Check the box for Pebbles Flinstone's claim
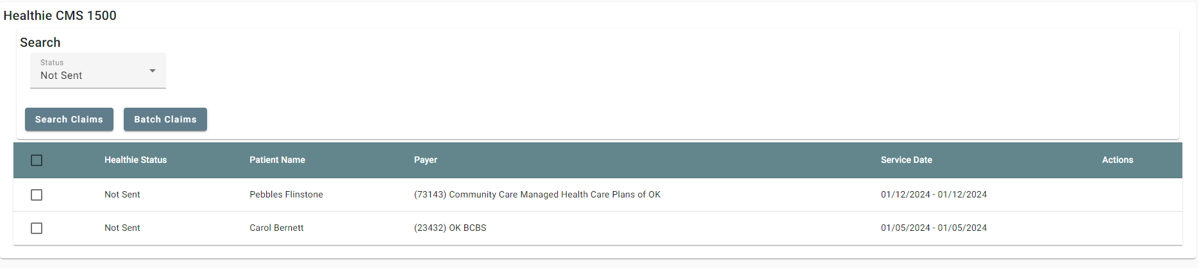 pyautogui.click(x=37, y=195)
